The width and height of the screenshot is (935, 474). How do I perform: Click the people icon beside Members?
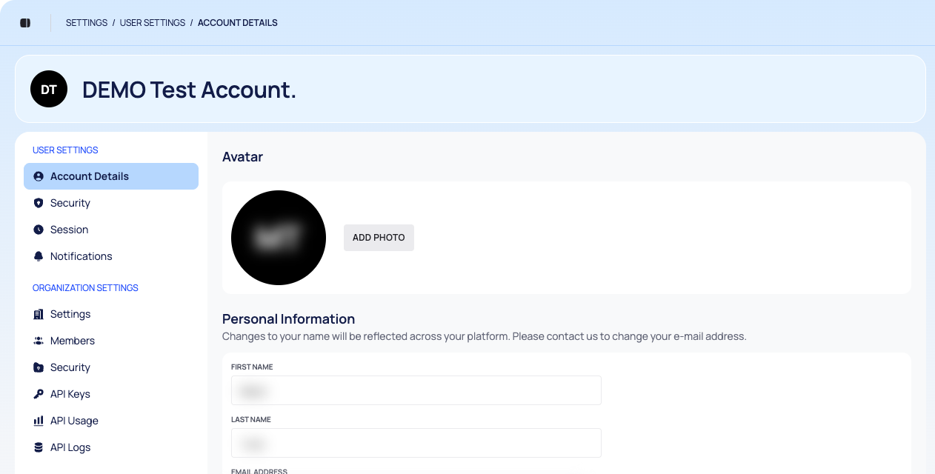[39, 341]
